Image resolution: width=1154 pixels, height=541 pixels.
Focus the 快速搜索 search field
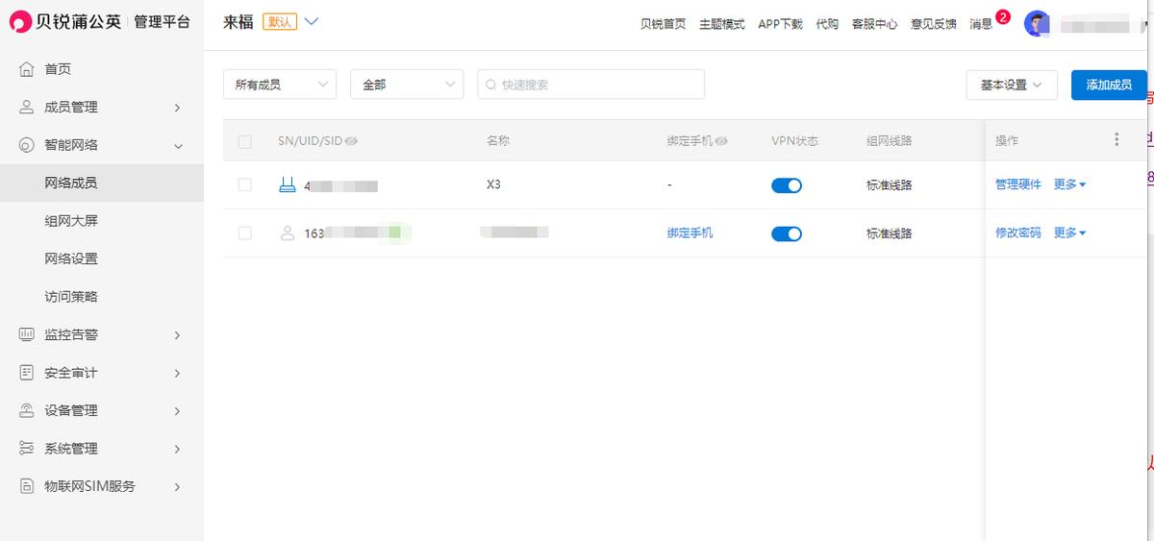tap(590, 85)
